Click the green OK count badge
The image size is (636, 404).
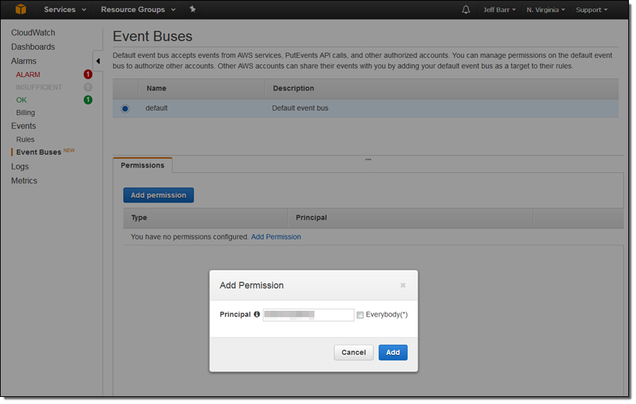(x=88, y=100)
